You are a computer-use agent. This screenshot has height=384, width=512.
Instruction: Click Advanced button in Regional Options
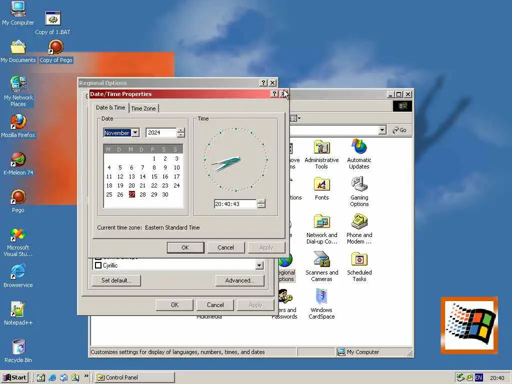click(x=239, y=280)
